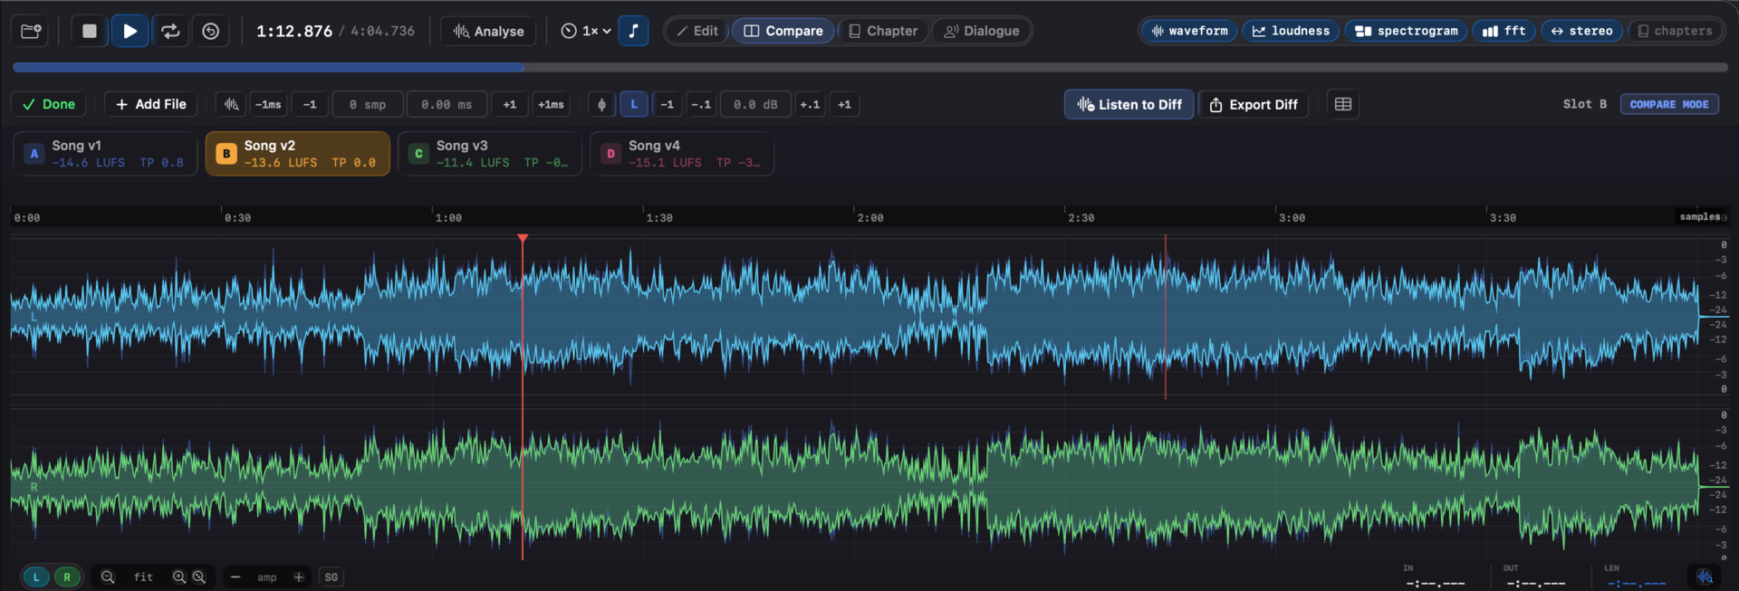The height and width of the screenshot is (591, 1739).
Task: Click fit to fit zoom
Action: (x=143, y=577)
